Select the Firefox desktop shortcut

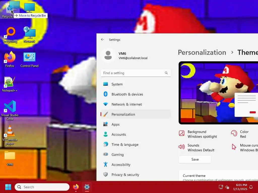point(10,59)
